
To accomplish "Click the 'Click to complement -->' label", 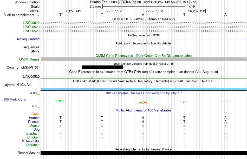I will (21, 15).
